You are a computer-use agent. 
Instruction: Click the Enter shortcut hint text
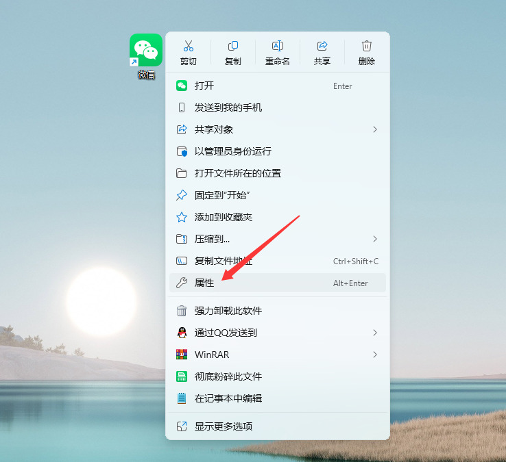click(x=342, y=86)
